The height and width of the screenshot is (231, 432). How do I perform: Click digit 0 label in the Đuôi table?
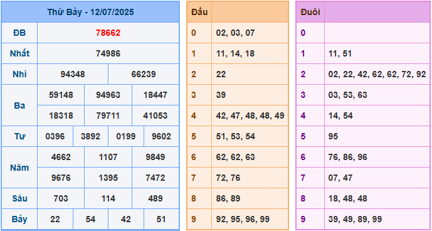303,33
